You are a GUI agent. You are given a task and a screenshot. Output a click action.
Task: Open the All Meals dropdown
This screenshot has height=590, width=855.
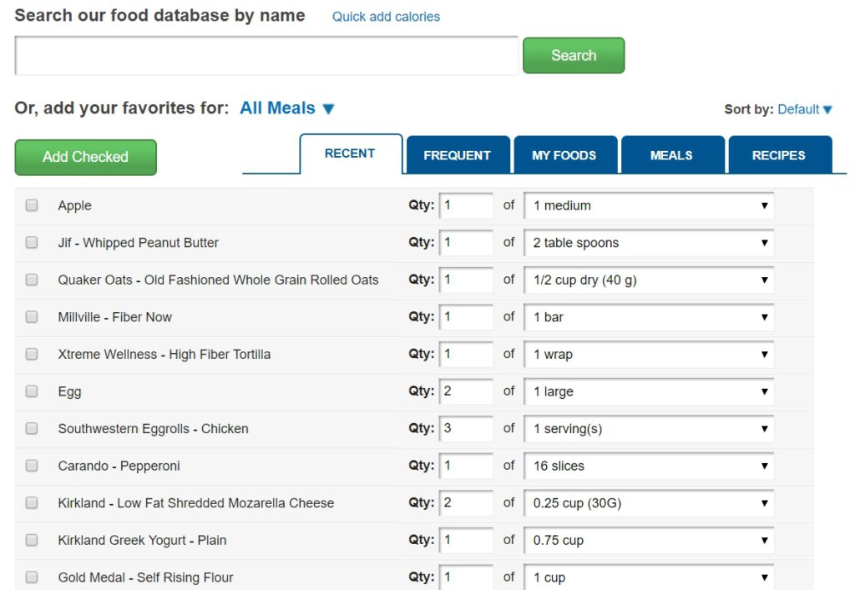point(287,108)
